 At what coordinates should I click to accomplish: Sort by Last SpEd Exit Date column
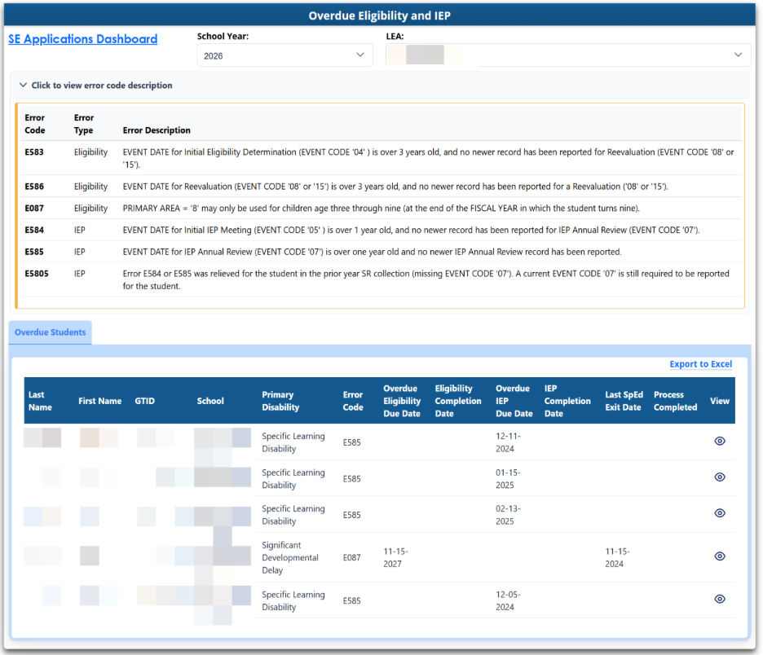(623, 401)
